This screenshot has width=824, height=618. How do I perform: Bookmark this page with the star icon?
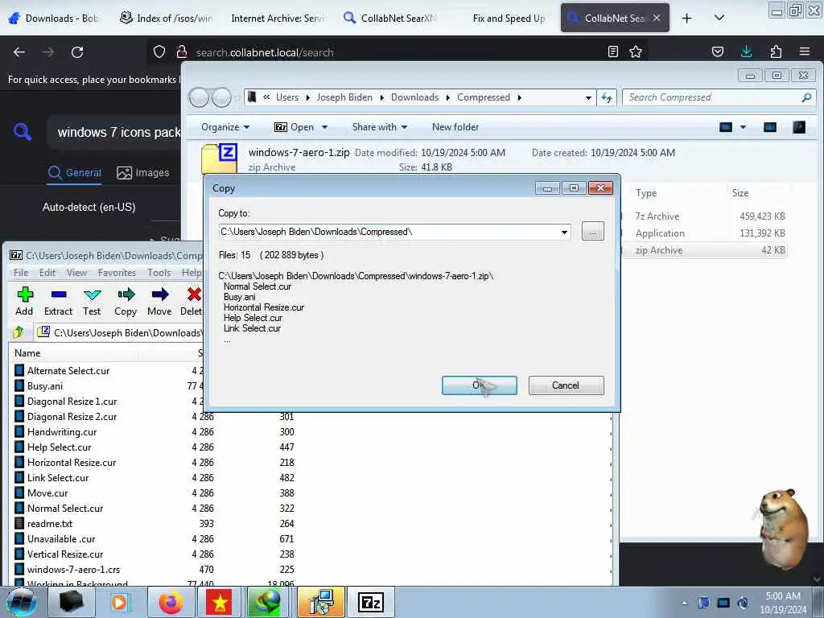(636, 51)
